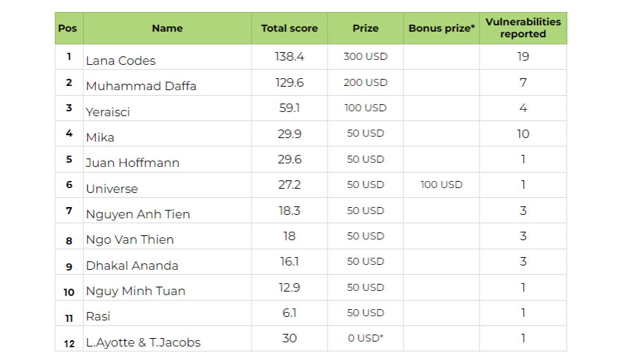Click on "Ngo Van Thien"
The width and height of the screenshot is (629, 362).
130,239
